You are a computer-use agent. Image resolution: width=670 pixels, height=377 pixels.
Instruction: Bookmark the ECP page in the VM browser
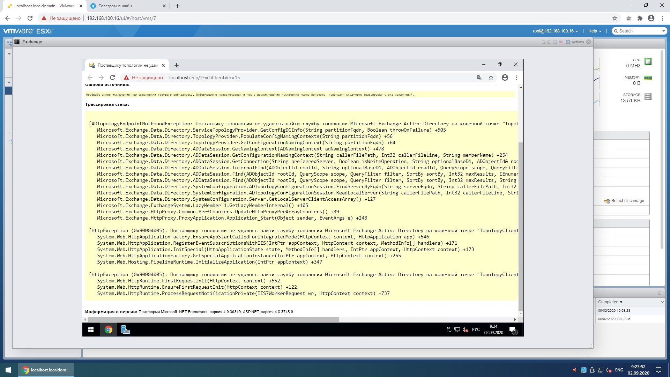(491, 77)
